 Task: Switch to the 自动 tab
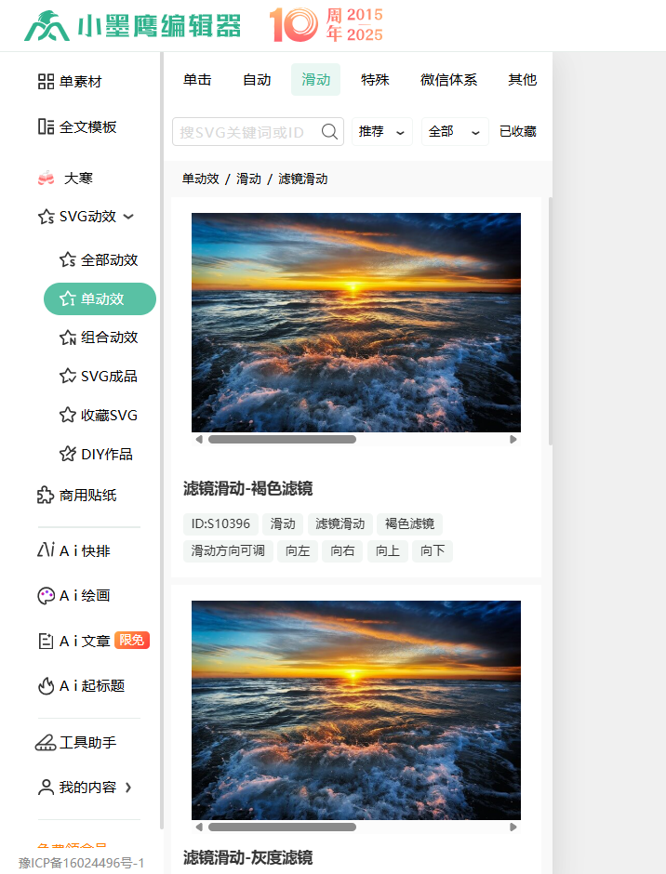click(257, 80)
